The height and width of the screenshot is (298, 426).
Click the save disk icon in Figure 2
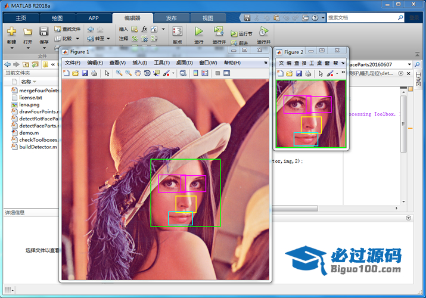click(299, 73)
